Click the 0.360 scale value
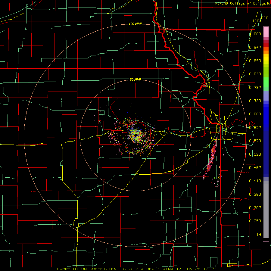 pos(255,195)
